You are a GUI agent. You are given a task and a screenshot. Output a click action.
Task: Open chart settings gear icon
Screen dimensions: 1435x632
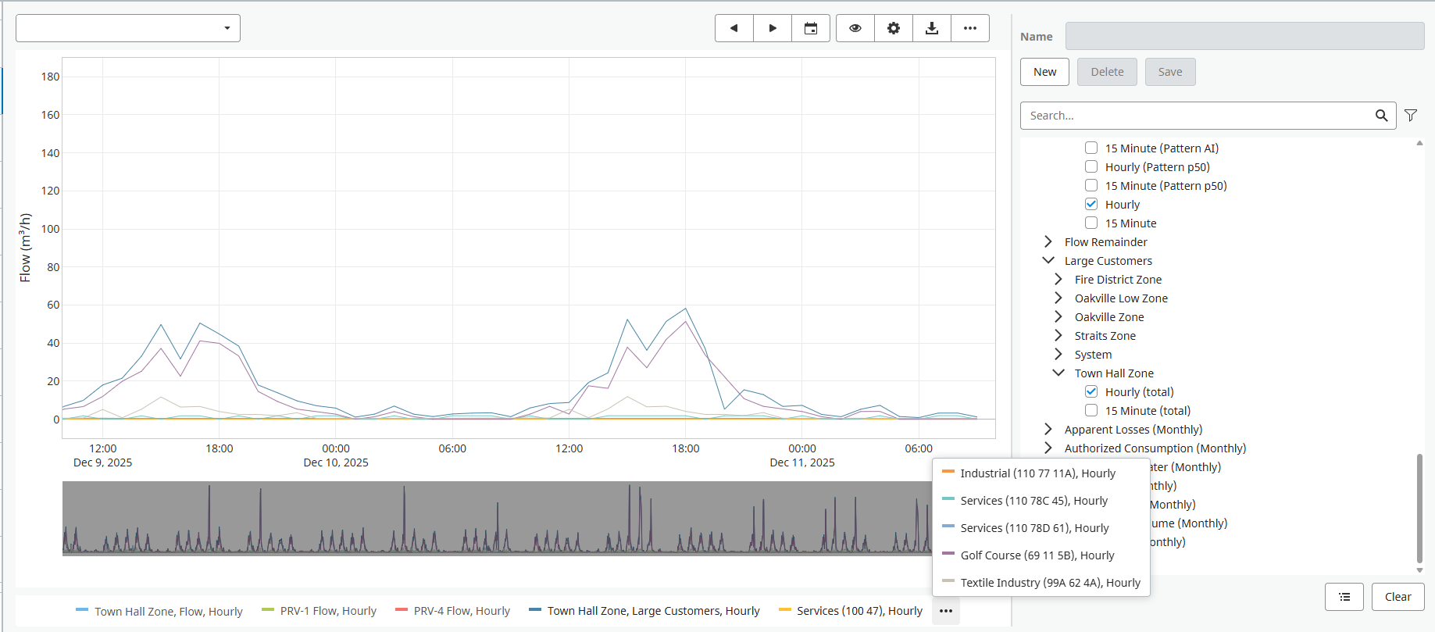point(894,28)
